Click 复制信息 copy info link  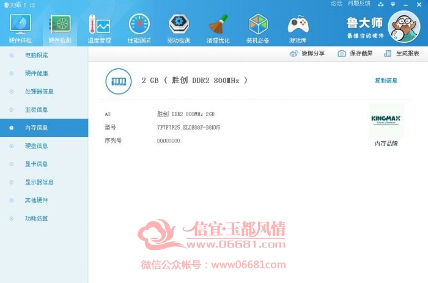pos(386,81)
